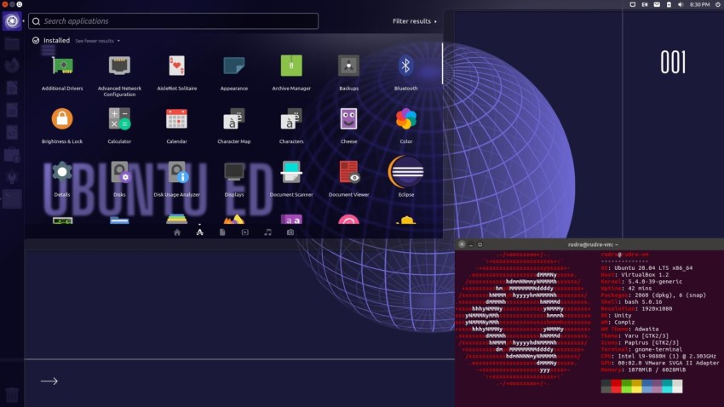Launch Character Map
This screenshot has height=407, width=724.
tap(234, 119)
